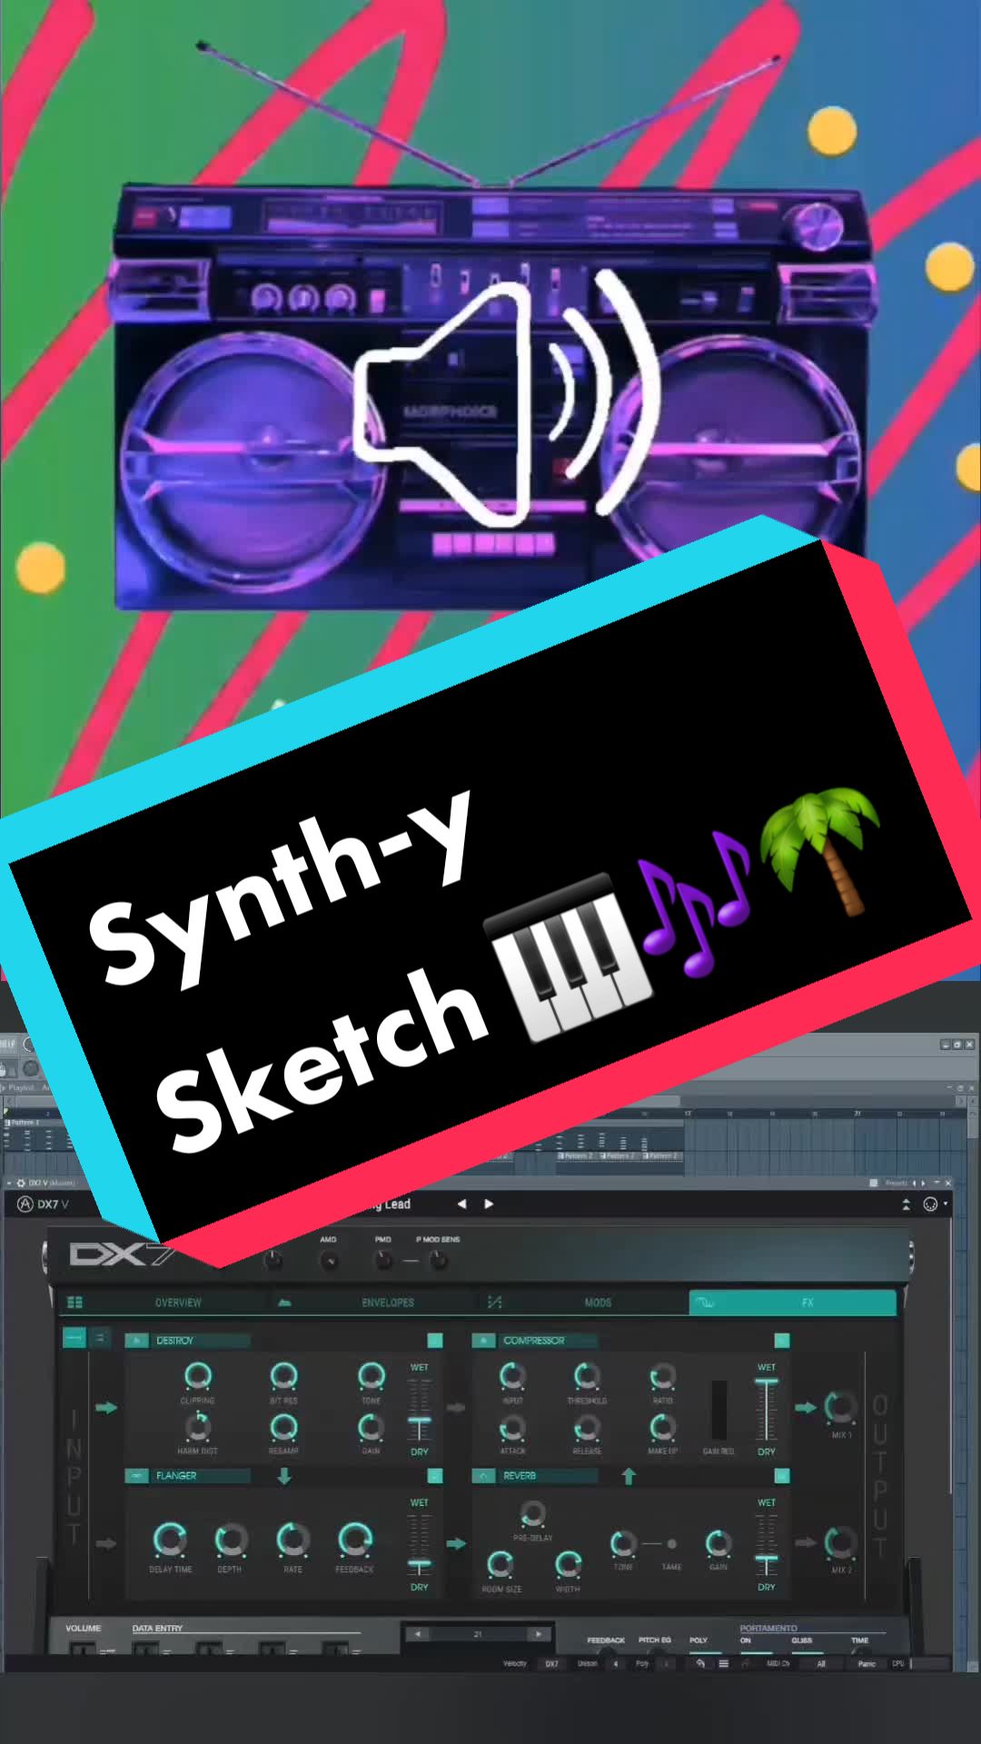Click the Compressor Threshold knob
Image resolution: width=981 pixels, height=1744 pixels.
pos(587,1376)
